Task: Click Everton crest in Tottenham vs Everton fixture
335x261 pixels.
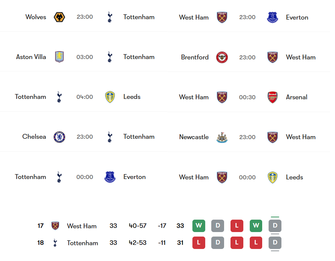Action: point(110,177)
